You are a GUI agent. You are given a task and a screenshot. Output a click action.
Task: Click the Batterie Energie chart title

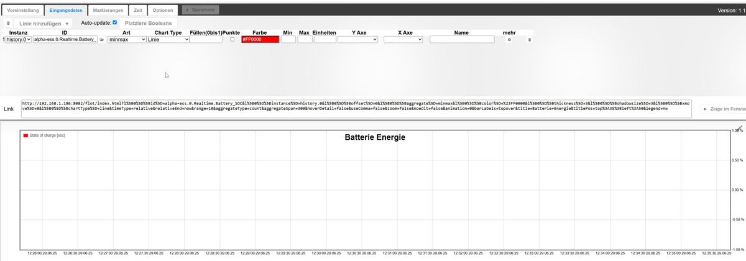375,137
